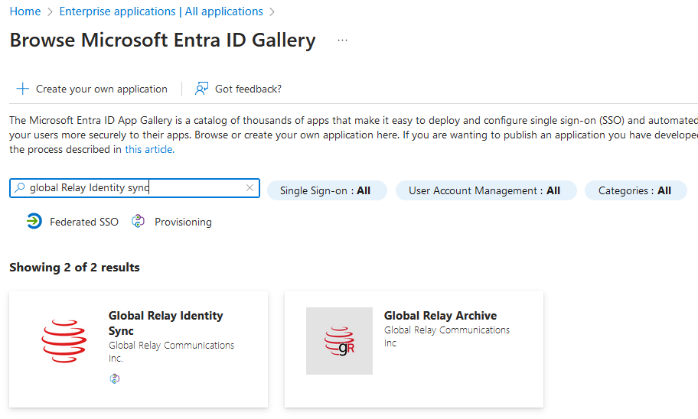Click the search magnifier icon
The width and height of the screenshot is (698, 419).
(20, 187)
